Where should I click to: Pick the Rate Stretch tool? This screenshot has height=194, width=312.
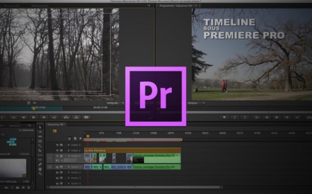40,145
